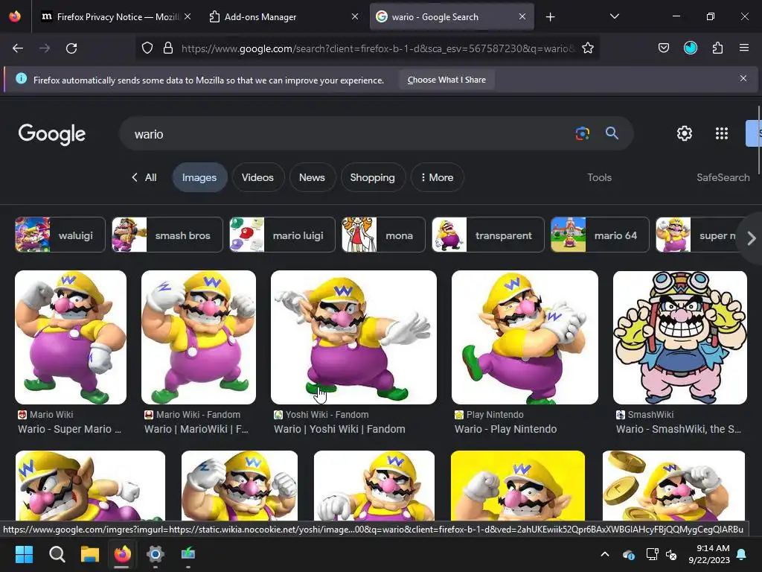This screenshot has height=572, width=762.
Task: Open Wario on yellow background image
Action: 518,486
